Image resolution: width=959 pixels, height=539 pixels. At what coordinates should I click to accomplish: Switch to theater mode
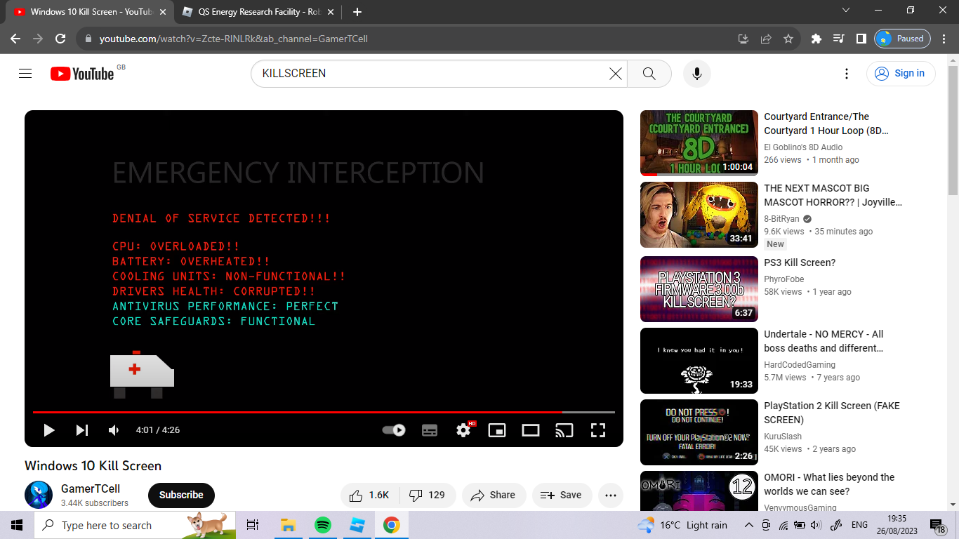(x=531, y=430)
